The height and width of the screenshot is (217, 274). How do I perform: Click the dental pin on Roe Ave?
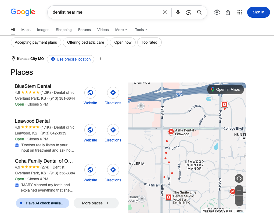point(225,104)
